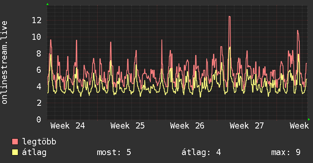The width and height of the screenshot is (313, 163).
Task: Click the y-axis value 0
Action: (39, 119)
